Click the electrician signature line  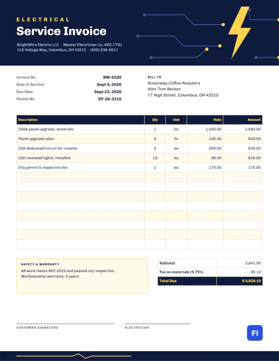[x=158, y=324]
